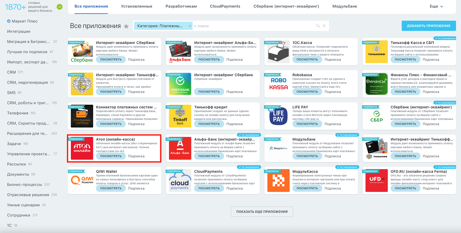Expand the Еще dropdown menu
Screen dimensions: 461x233
(436, 6)
